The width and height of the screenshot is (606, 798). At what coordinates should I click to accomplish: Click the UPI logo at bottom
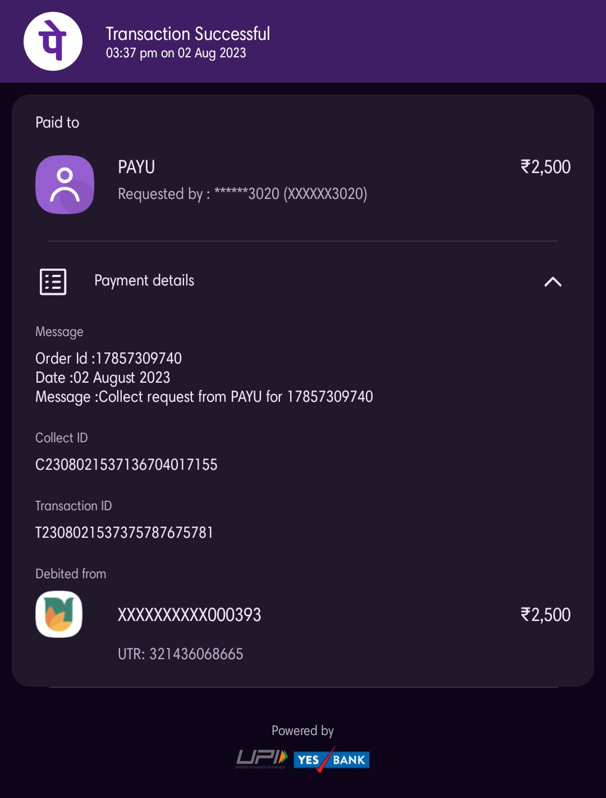(x=261, y=759)
